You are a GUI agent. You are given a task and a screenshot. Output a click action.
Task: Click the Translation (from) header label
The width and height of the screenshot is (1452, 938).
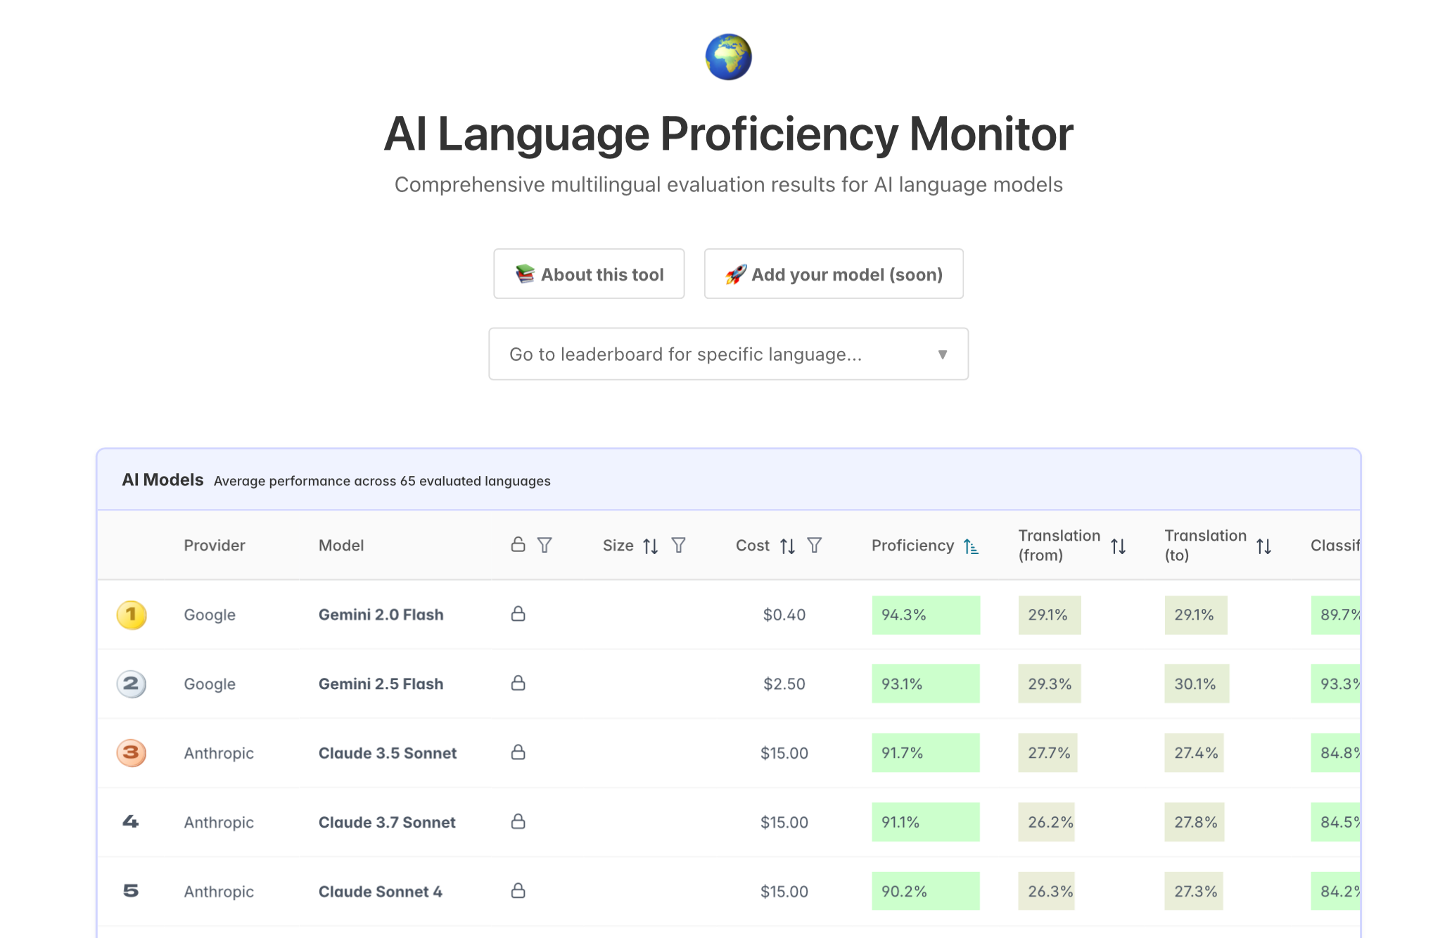click(x=1059, y=545)
